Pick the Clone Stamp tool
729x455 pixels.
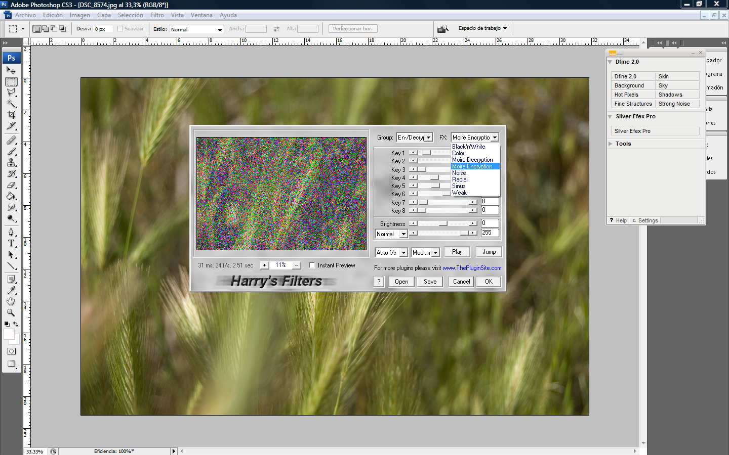click(x=11, y=162)
